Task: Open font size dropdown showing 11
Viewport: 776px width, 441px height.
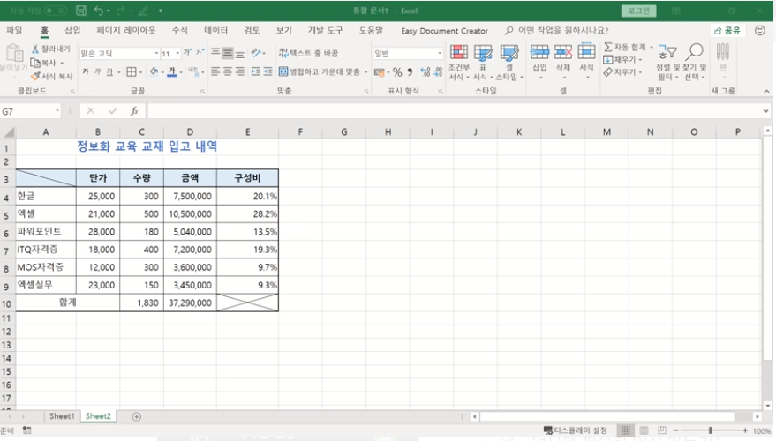Action: click(177, 53)
